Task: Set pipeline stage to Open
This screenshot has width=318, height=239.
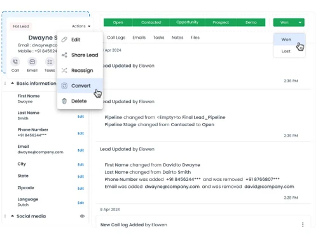Action: [x=118, y=22]
